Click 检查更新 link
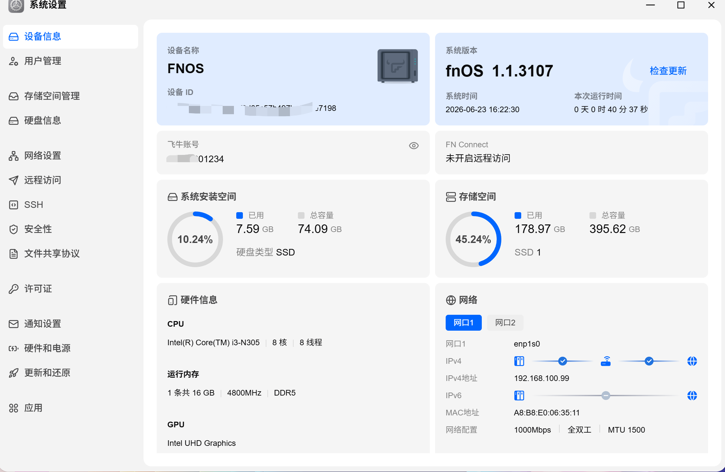The width and height of the screenshot is (725, 472). [668, 71]
